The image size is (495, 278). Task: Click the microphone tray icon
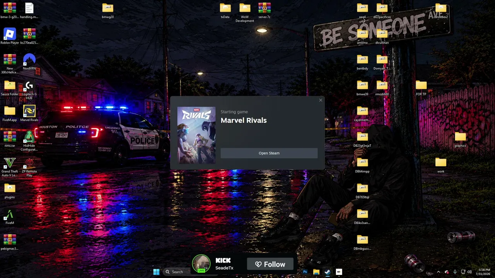click(x=455, y=272)
